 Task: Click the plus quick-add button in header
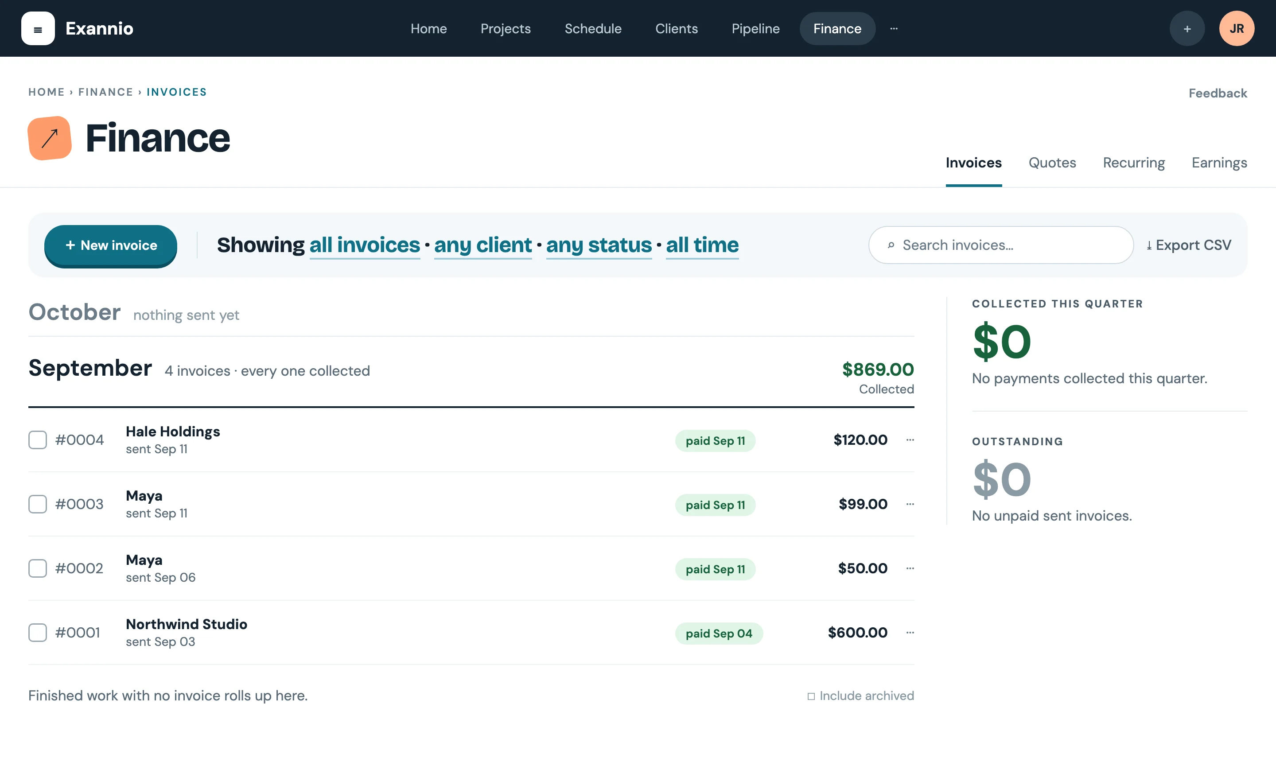(x=1187, y=29)
